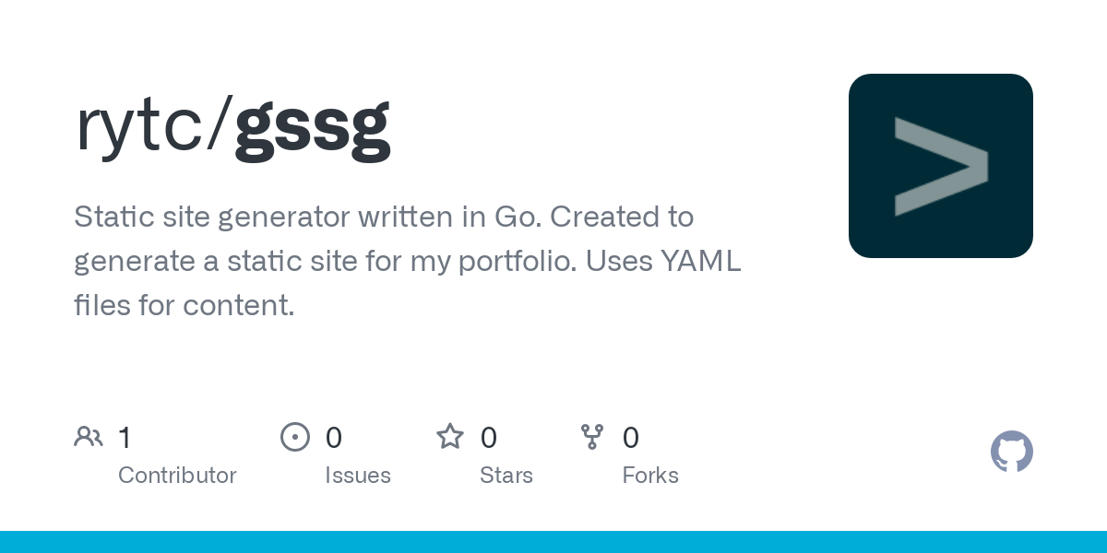Open the rytc avatar image

(940, 166)
